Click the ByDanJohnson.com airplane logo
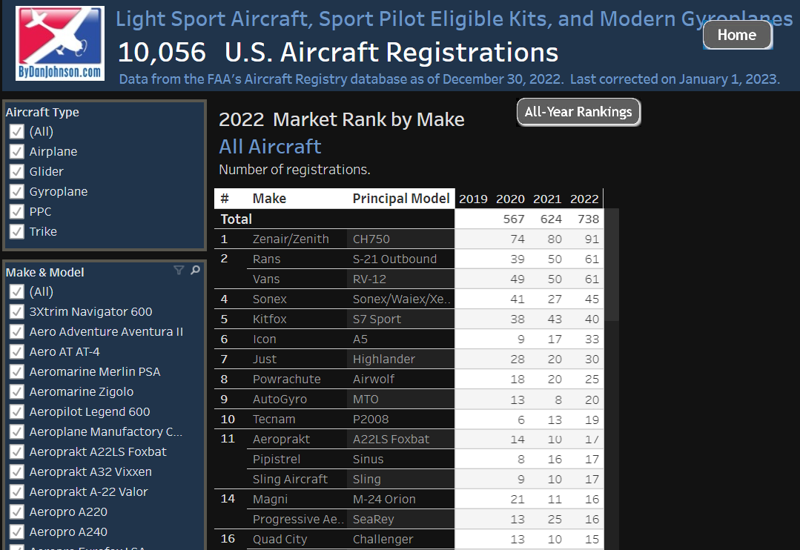Viewport: 800px width, 550px height. (60, 43)
